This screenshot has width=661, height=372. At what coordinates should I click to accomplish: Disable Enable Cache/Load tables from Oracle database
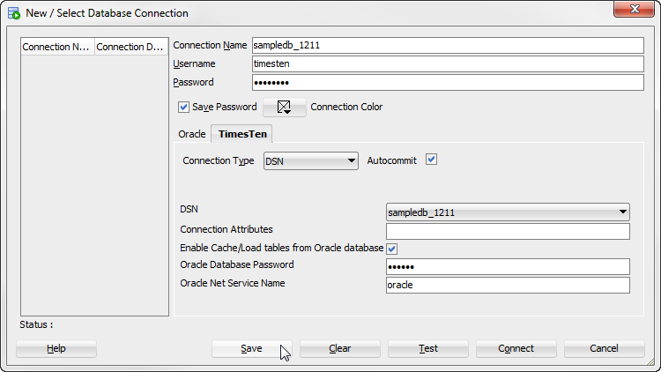(392, 249)
